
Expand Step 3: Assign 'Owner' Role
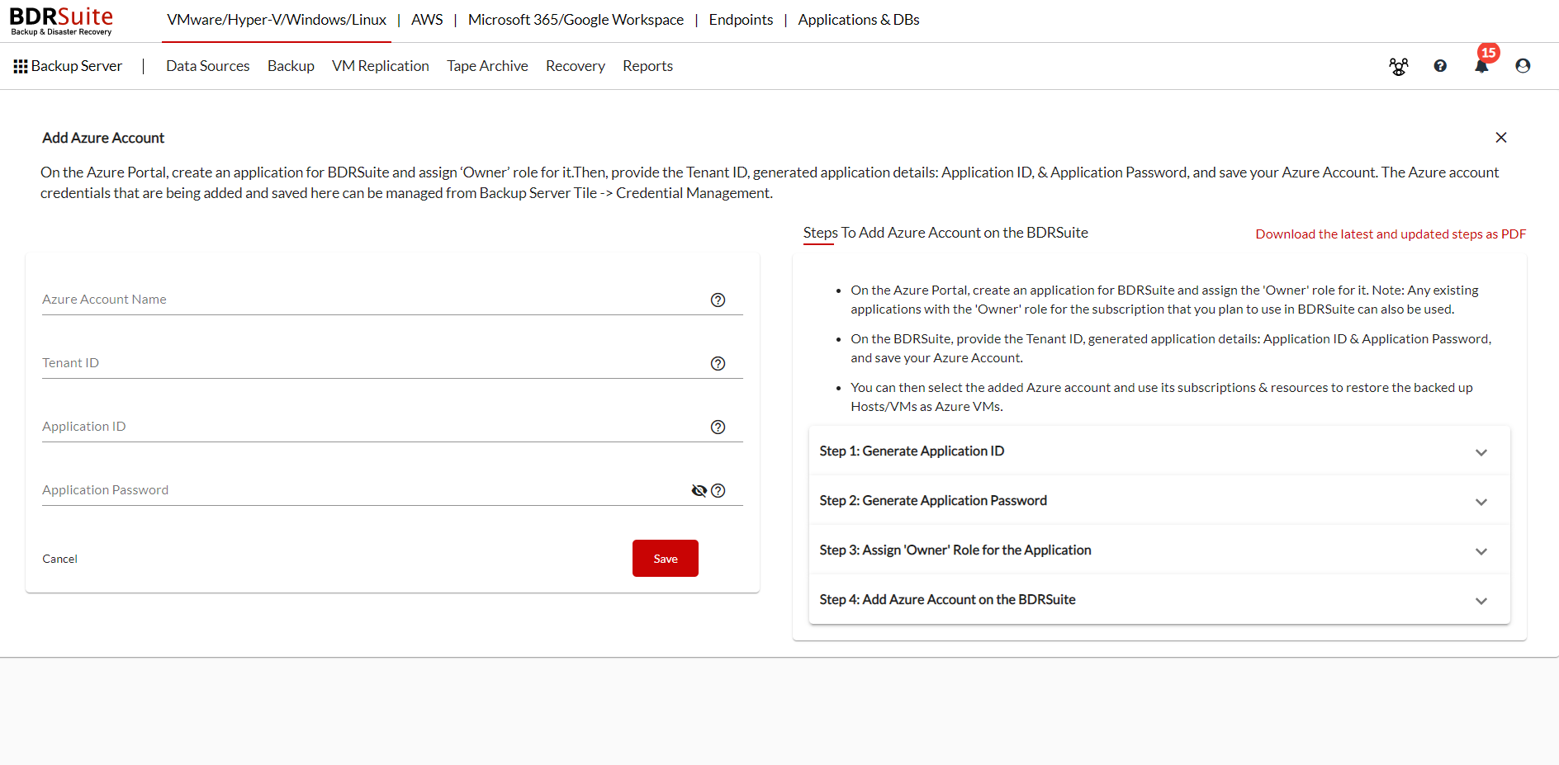tap(1159, 550)
